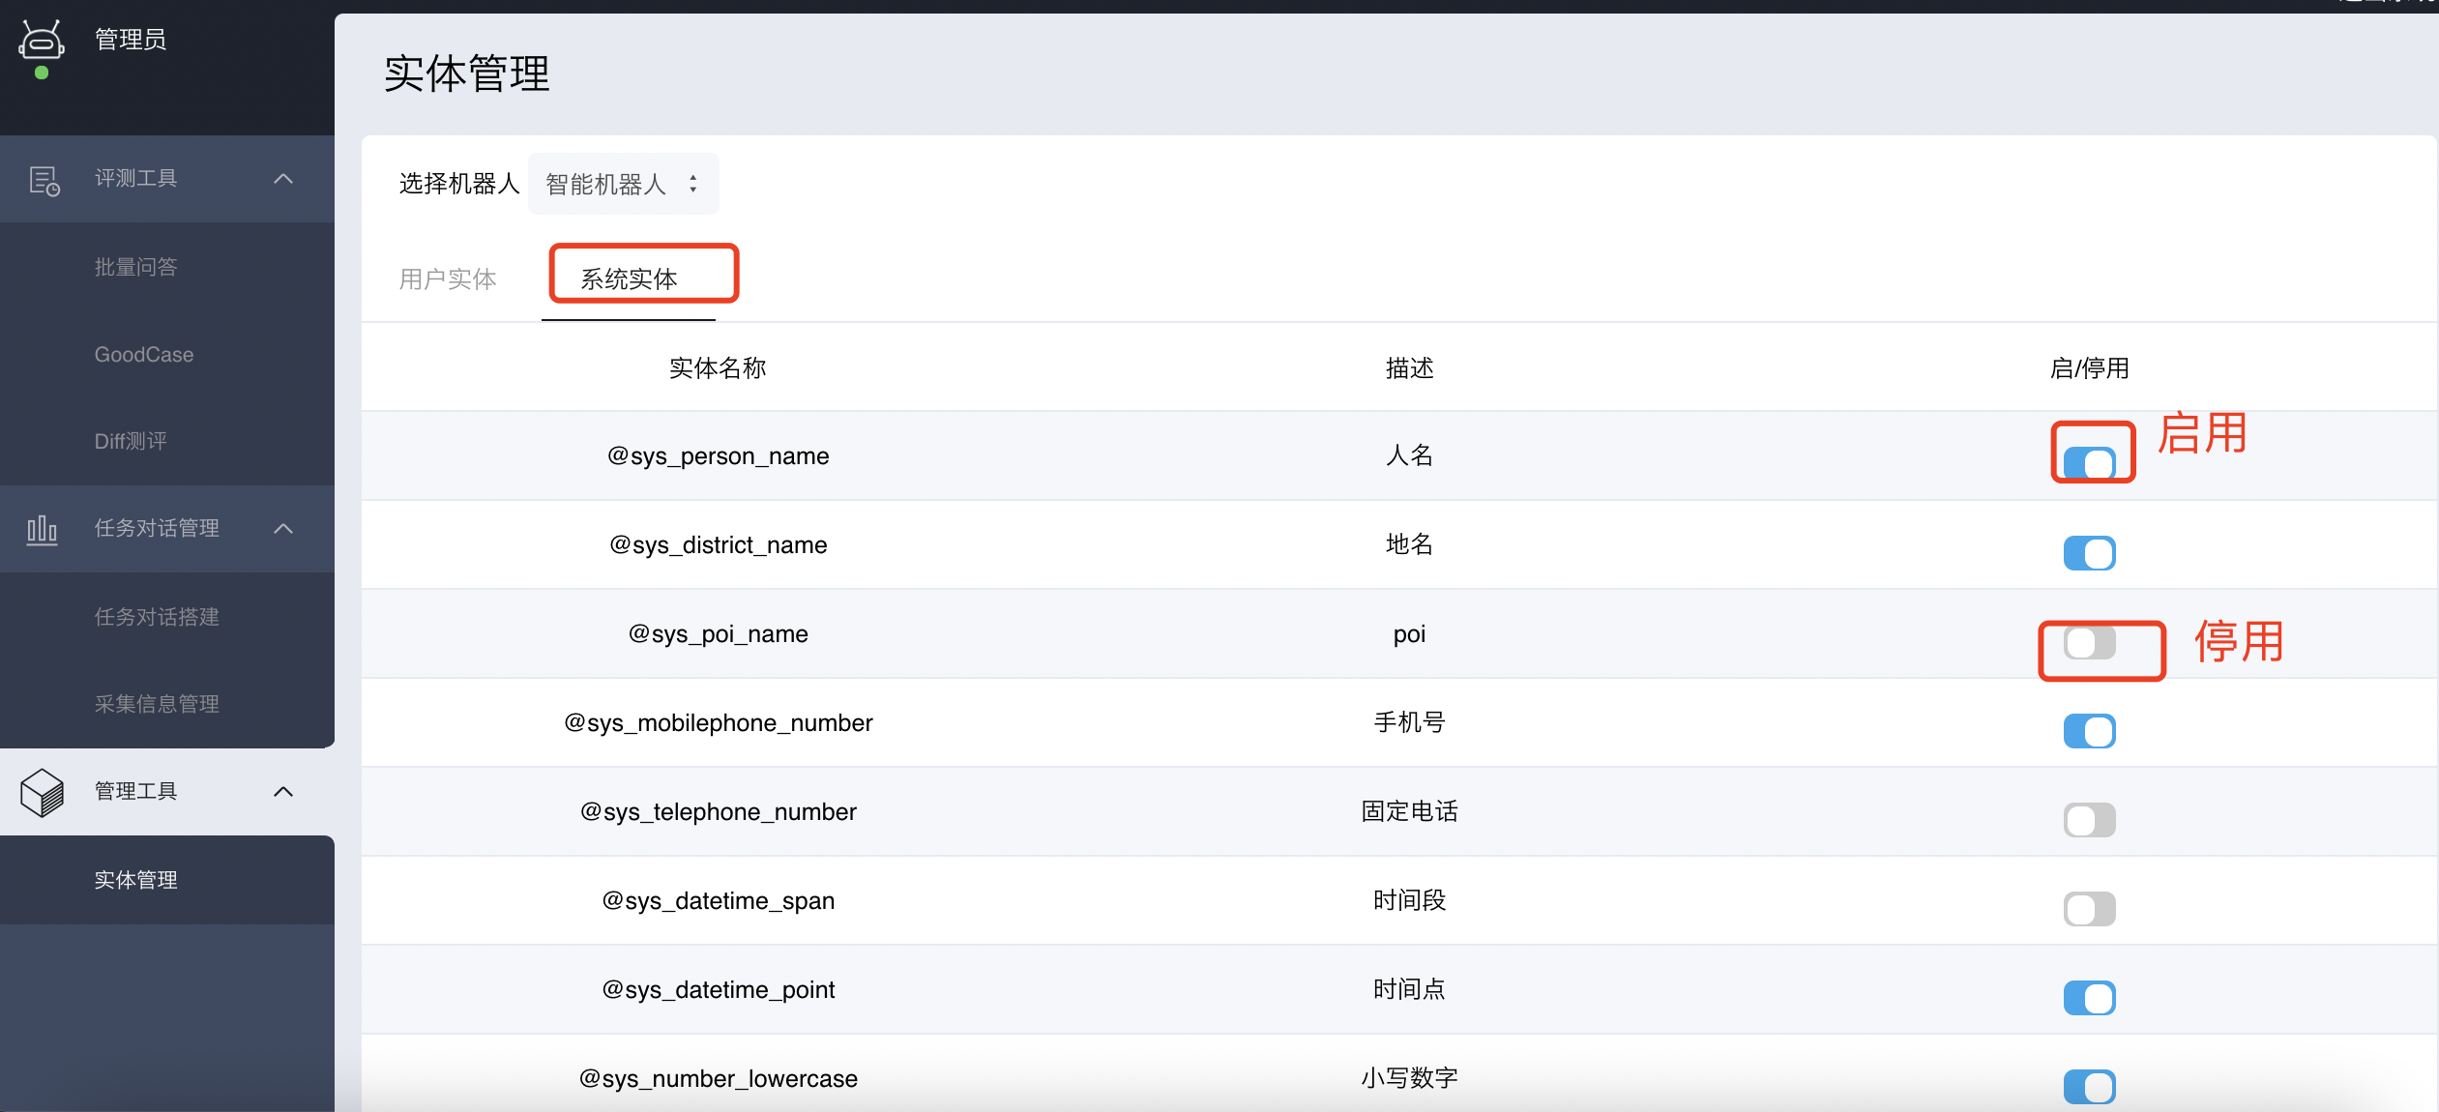Click the 管理工具 cube icon
This screenshot has width=2439, height=1112.
(x=42, y=792)
